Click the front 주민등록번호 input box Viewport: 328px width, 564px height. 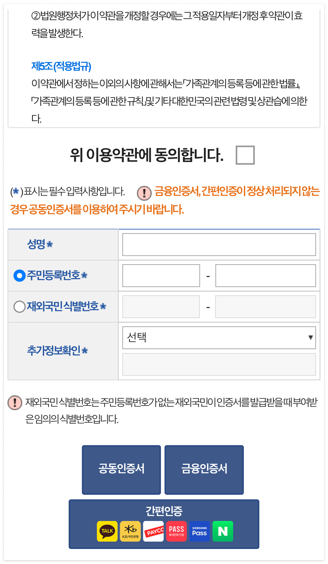[161, 275]
